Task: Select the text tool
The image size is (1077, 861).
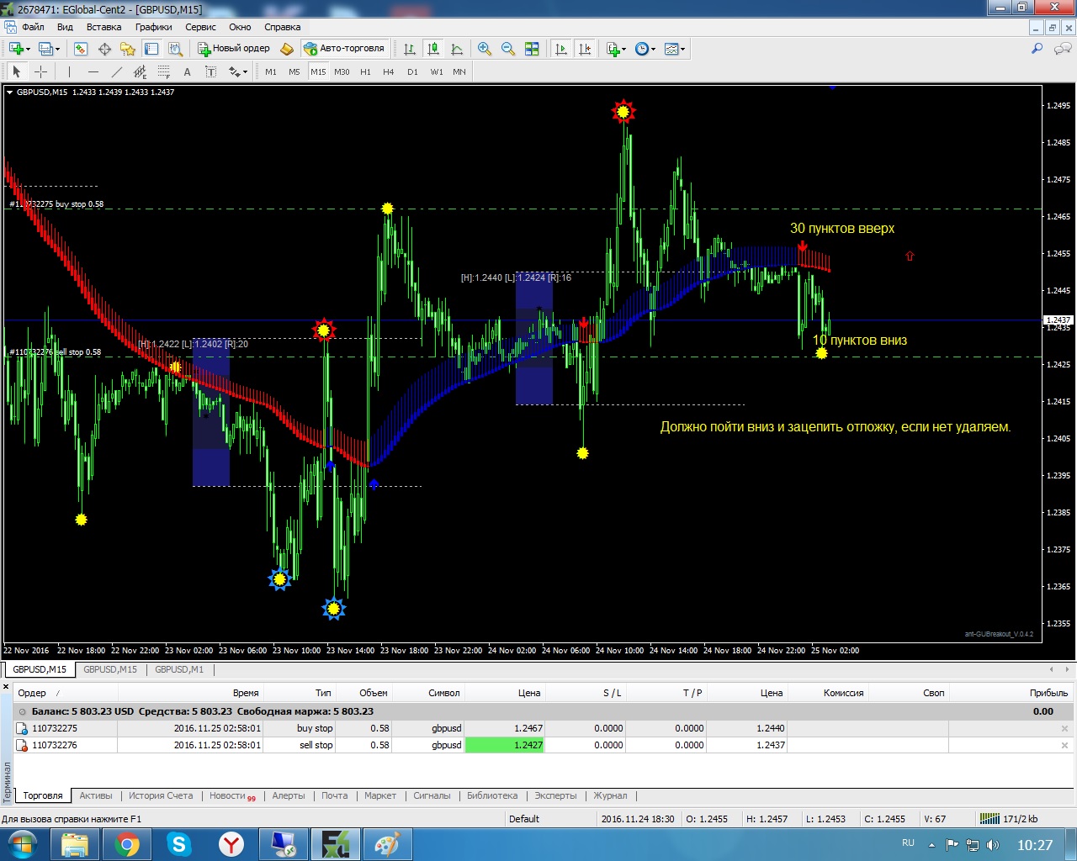Action: click(x=187, y=71)
